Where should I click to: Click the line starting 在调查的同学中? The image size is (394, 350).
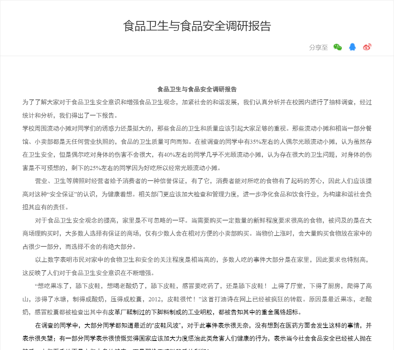point(203,325)
